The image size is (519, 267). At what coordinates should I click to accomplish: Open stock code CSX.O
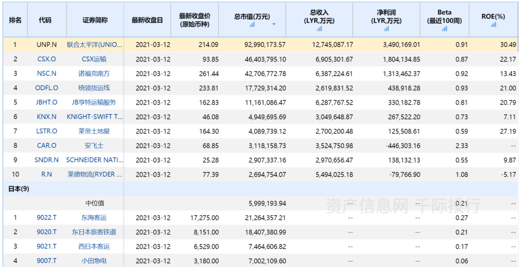pos(47,59)
